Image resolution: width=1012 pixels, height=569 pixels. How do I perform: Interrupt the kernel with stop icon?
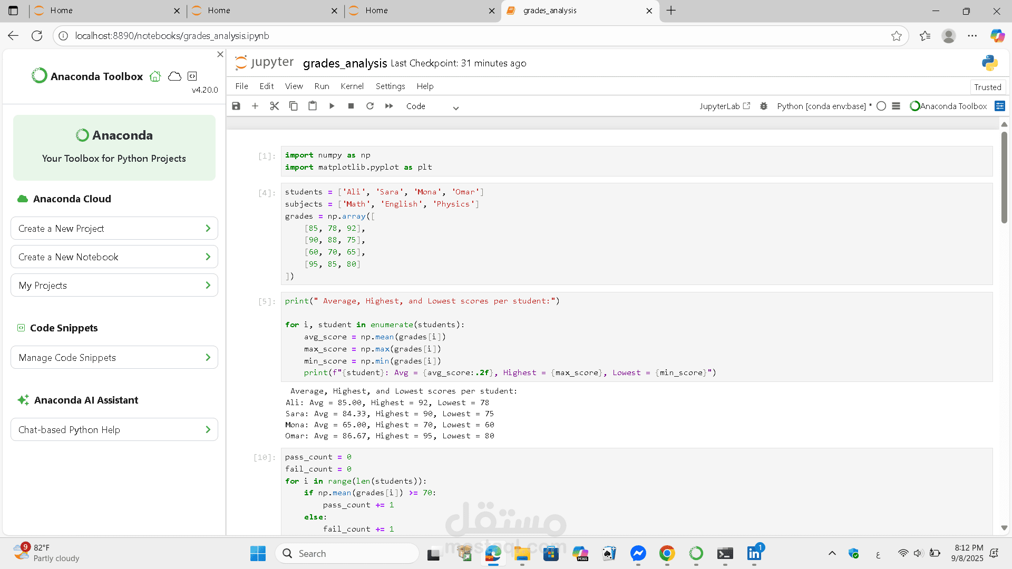351,106
